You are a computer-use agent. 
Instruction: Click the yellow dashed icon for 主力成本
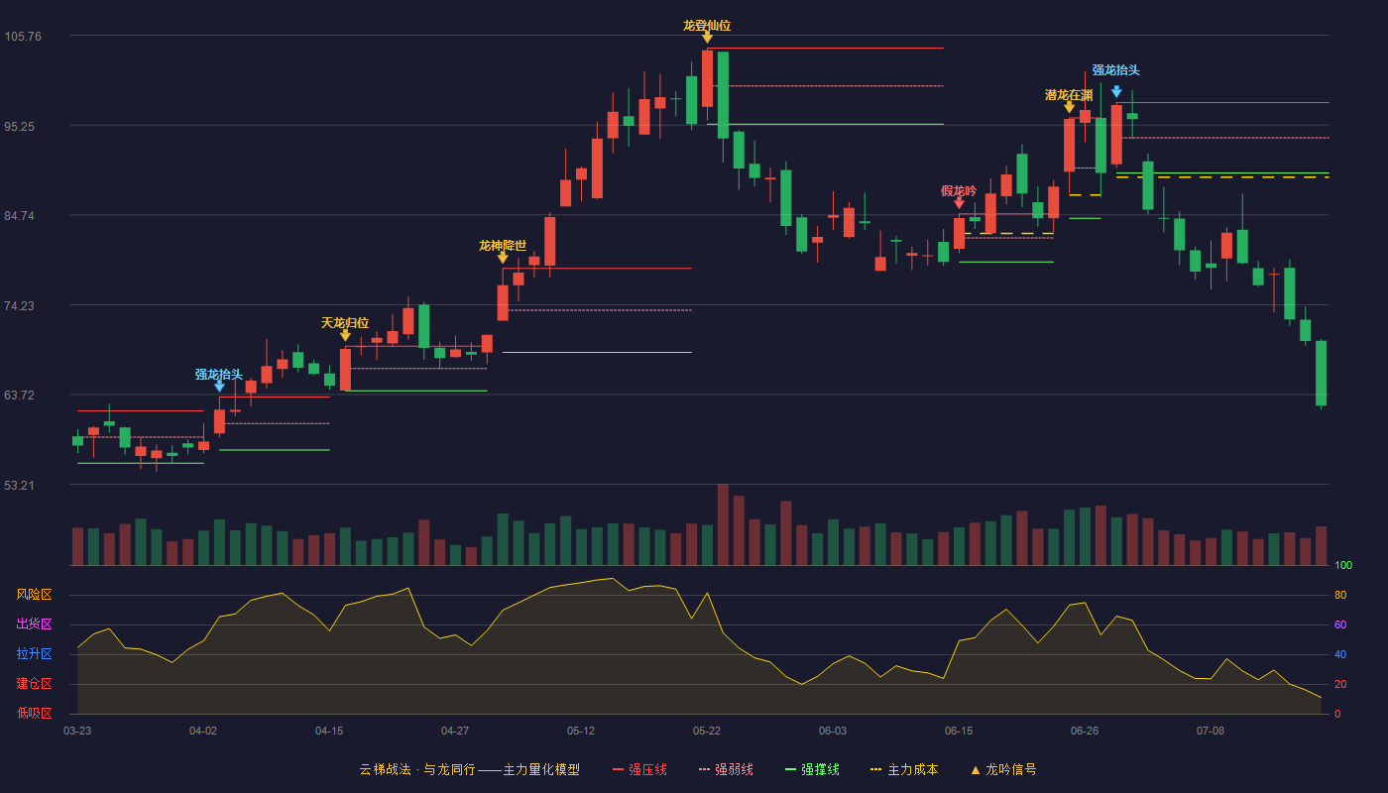875,769
